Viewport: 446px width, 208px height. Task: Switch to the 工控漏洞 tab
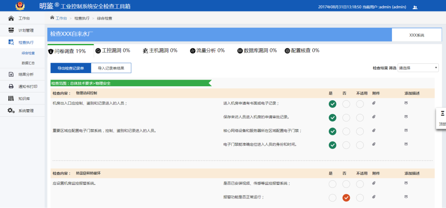point(113,51)
